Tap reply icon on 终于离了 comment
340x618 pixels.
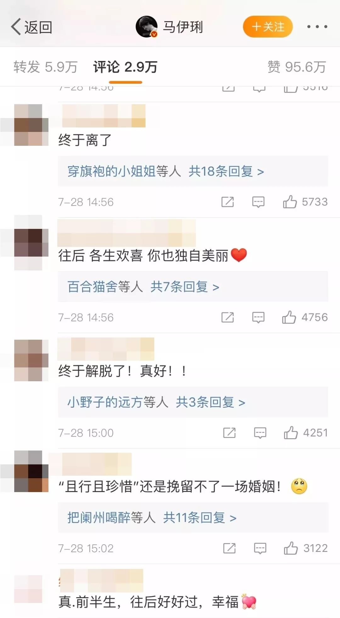click(x=258, y=202)
